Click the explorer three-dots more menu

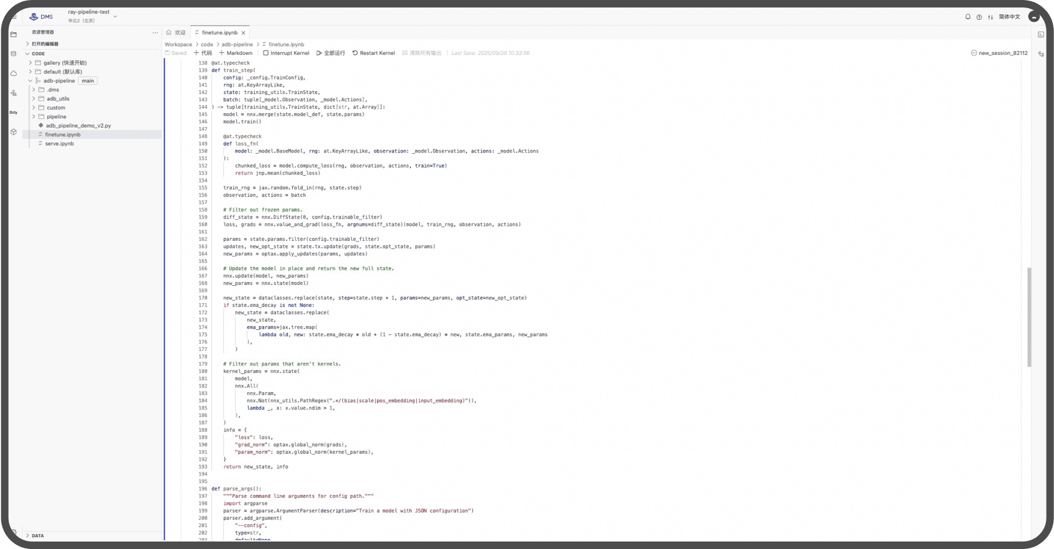click(155, 32)
